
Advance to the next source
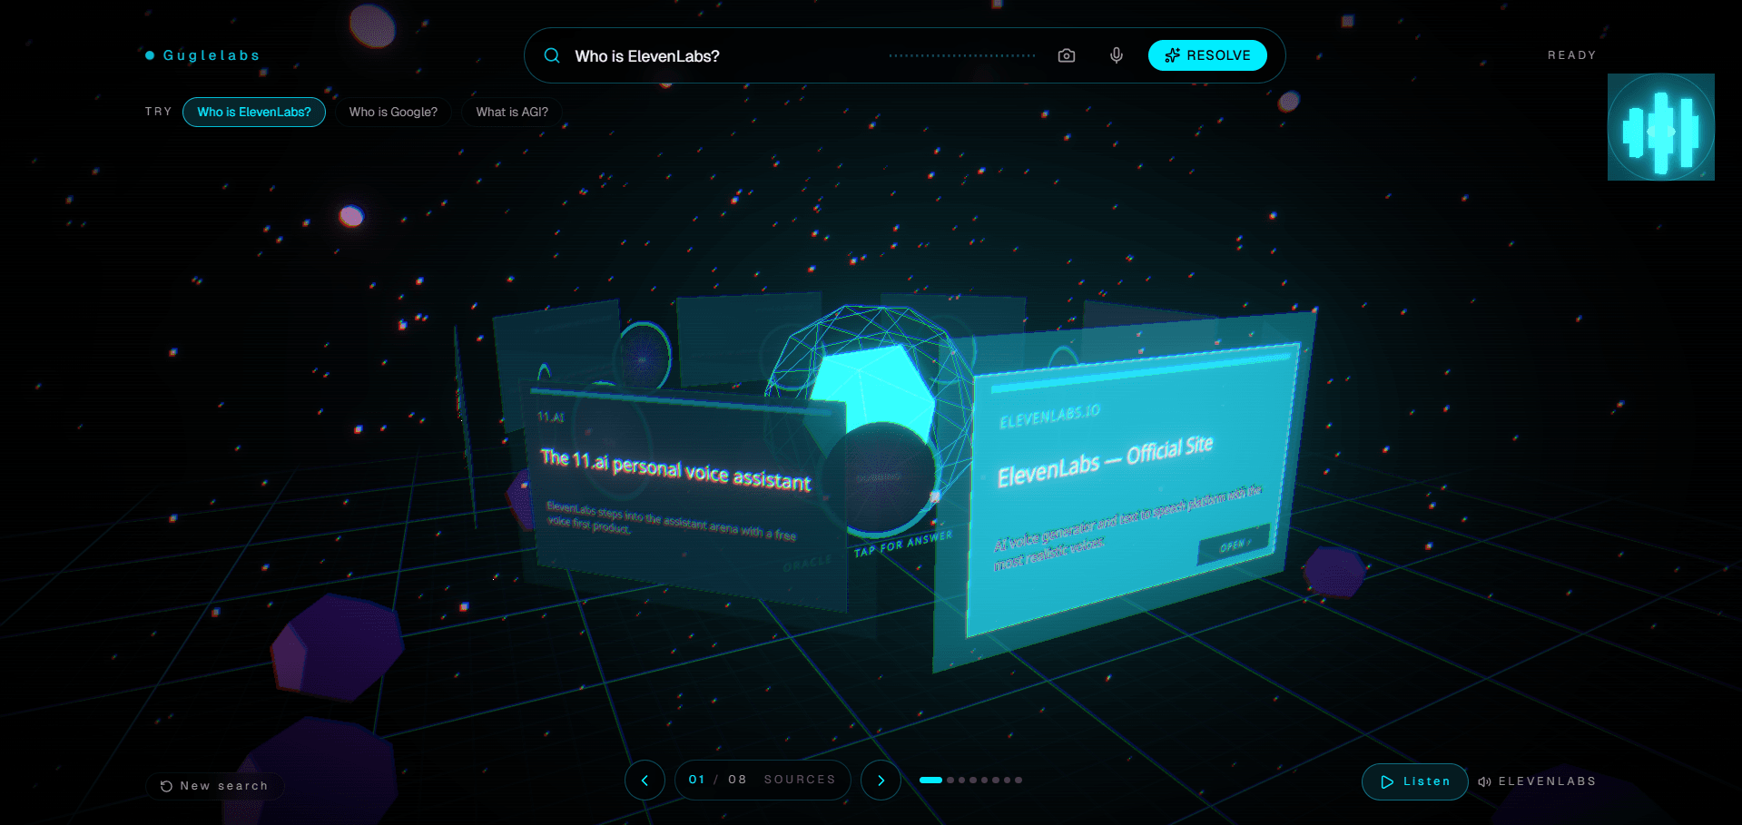[881, 781]
